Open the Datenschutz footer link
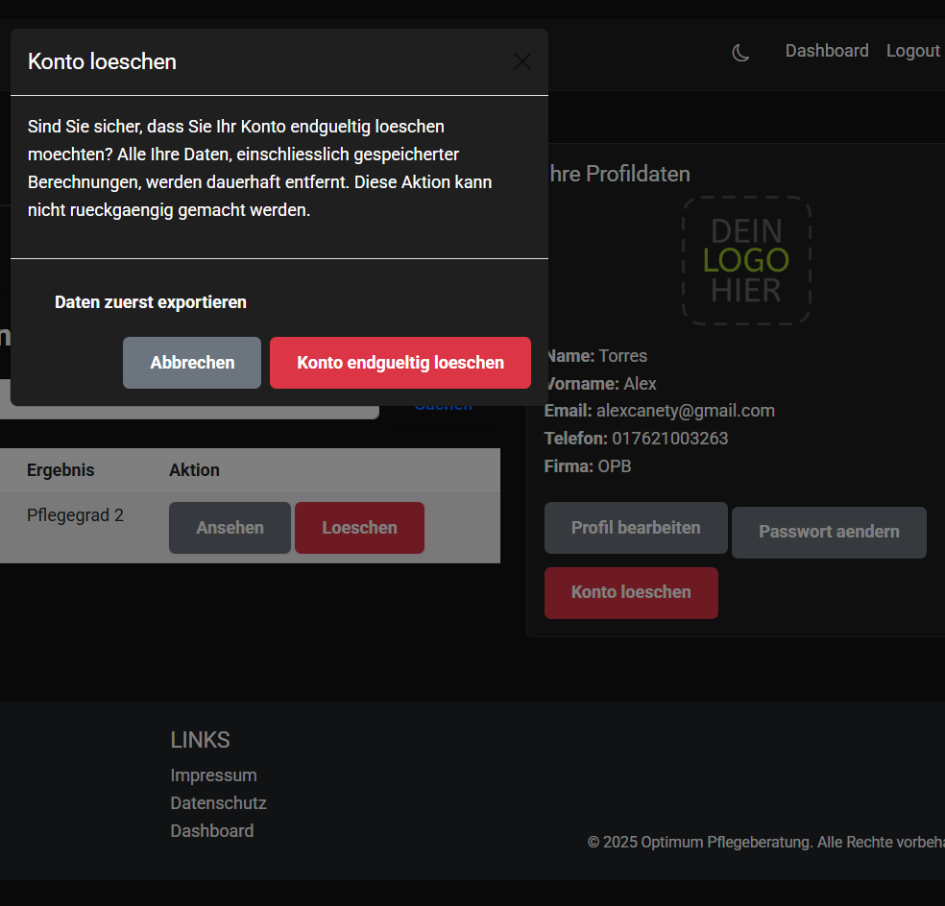945x906 pixels. coord(218,803)
